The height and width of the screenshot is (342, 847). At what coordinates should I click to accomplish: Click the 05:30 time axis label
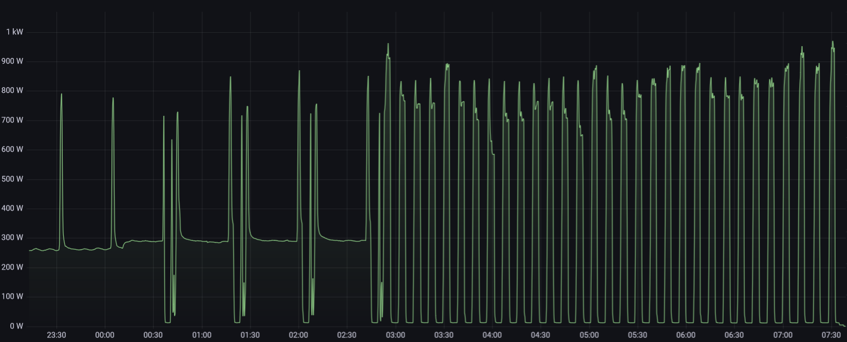pos(637,335)
